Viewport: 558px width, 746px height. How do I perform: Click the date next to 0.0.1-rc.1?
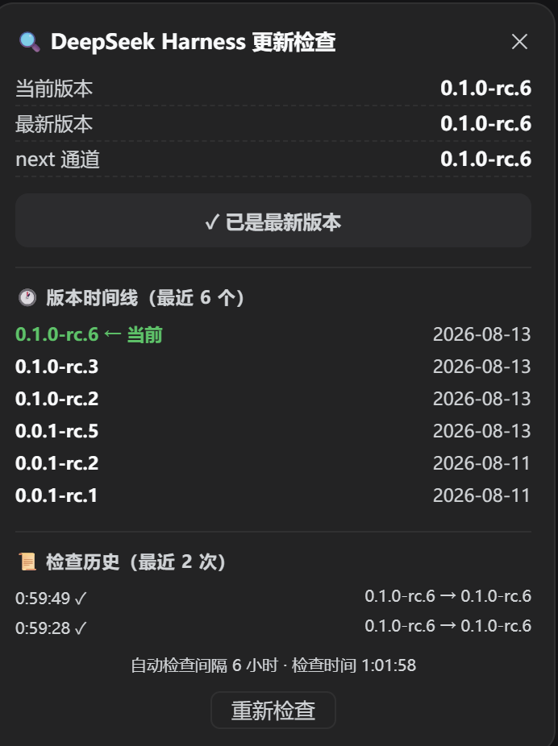(x=481, y=495)
